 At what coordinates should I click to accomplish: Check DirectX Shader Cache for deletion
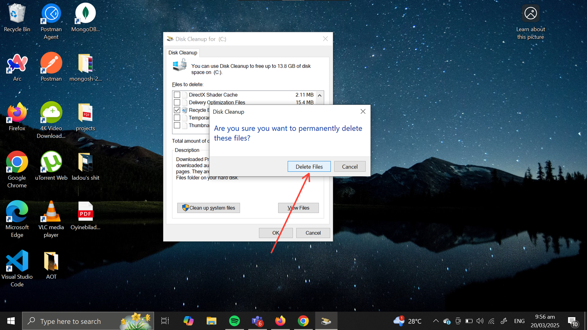(x=177, y=95)
